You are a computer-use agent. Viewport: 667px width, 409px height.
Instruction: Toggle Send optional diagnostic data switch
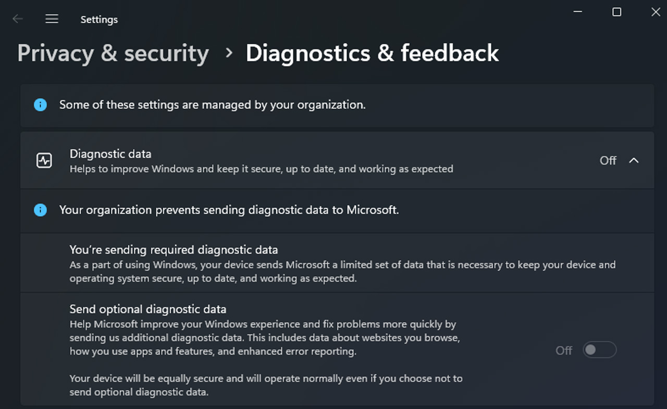tap(599, 350)
